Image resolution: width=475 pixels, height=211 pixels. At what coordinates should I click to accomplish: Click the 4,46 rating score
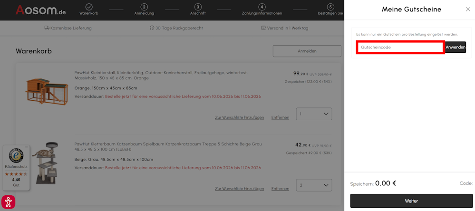coord(16,180)
